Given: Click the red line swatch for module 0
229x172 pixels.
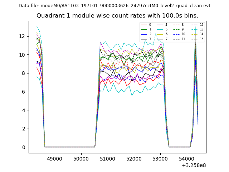Looking at the screenshot, I should coord(144,25).
